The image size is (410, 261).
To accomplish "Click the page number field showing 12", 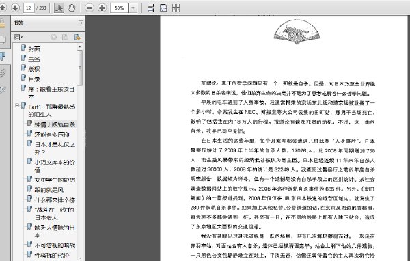I will point(29,8).
